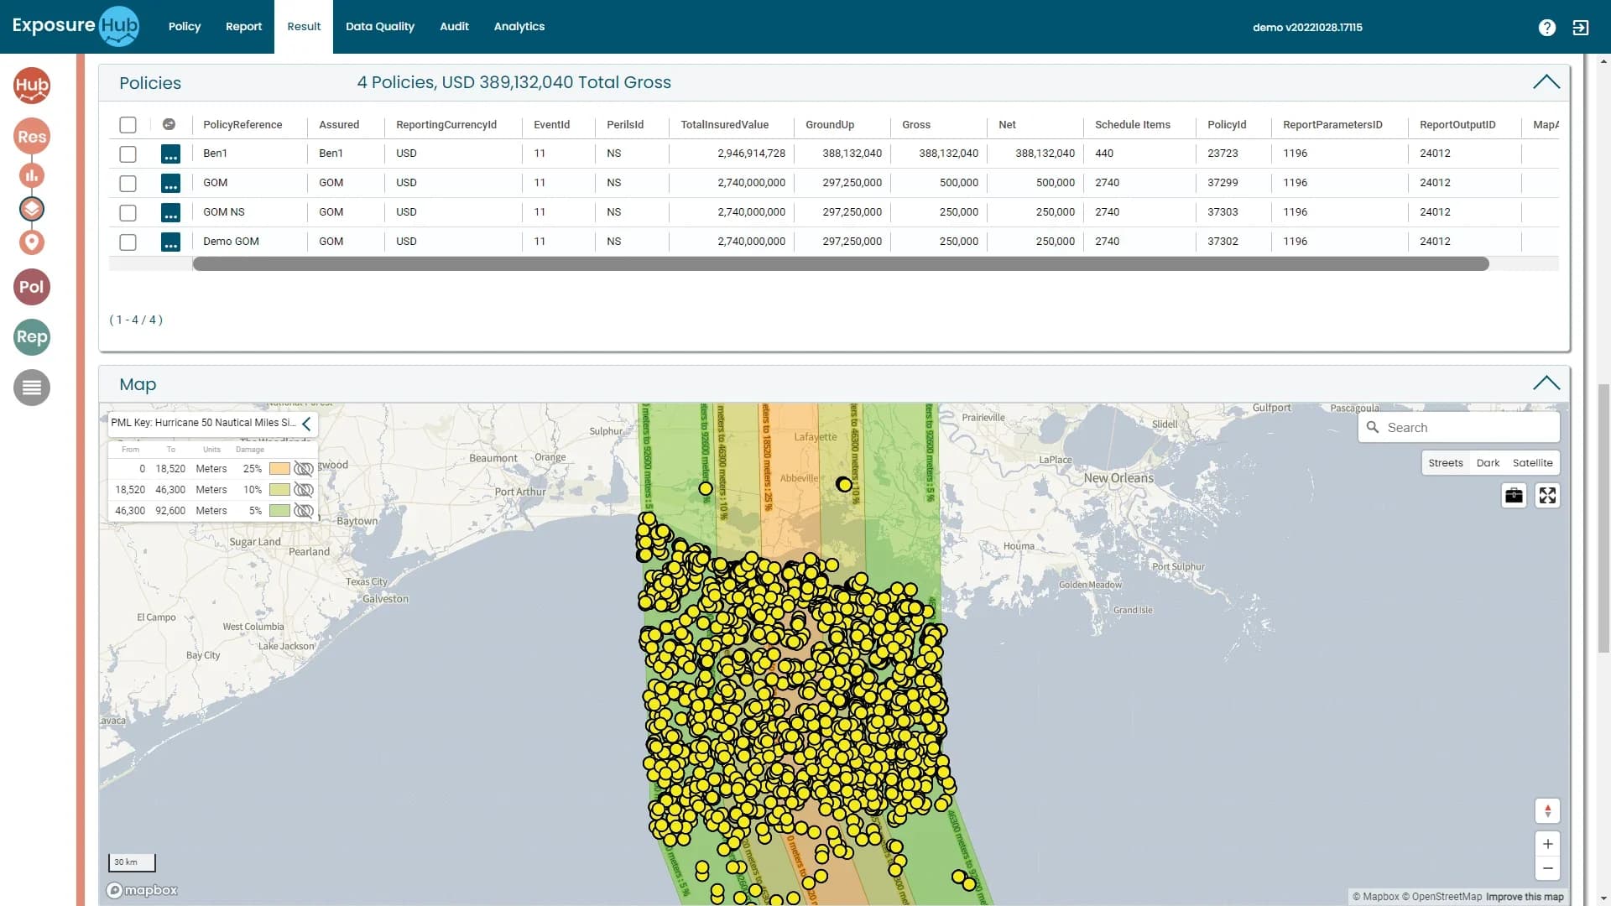This screenshot has width=1611, height=906.
Task: Check the GOM policy row checkbox
Action: (128, 184)
